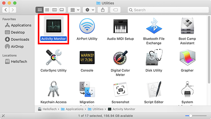This screenshot has height=119, width=211.
Task: Select Boot Camp Assistant icon
Action: (x=187, y=26)
